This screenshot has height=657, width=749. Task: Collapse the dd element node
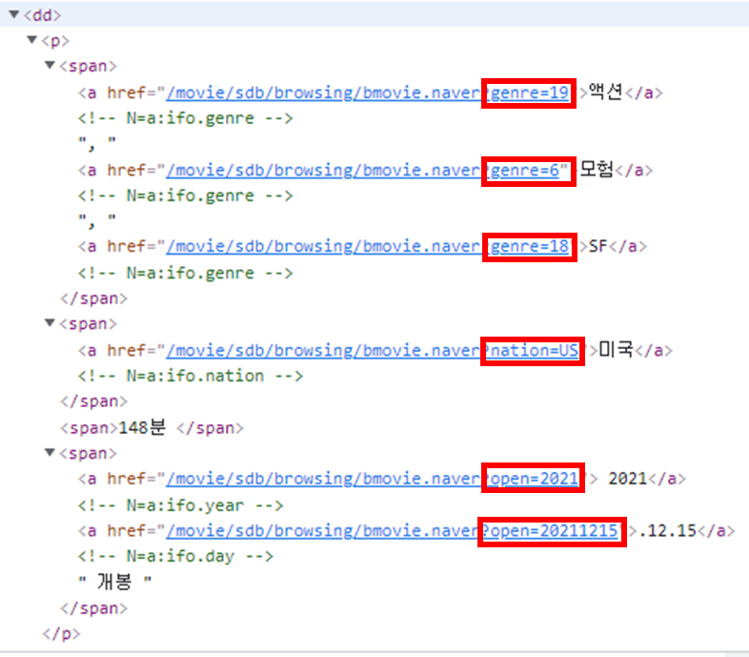pos(14,14)
